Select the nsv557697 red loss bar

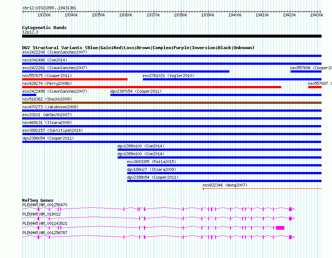[315, 87]
